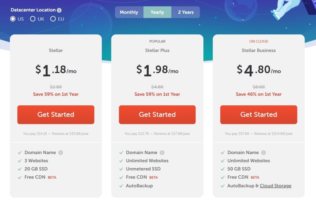This screenshot has height=203, width=316.
Task: Get Started with Stellar Business
Action: coord(259,115)
